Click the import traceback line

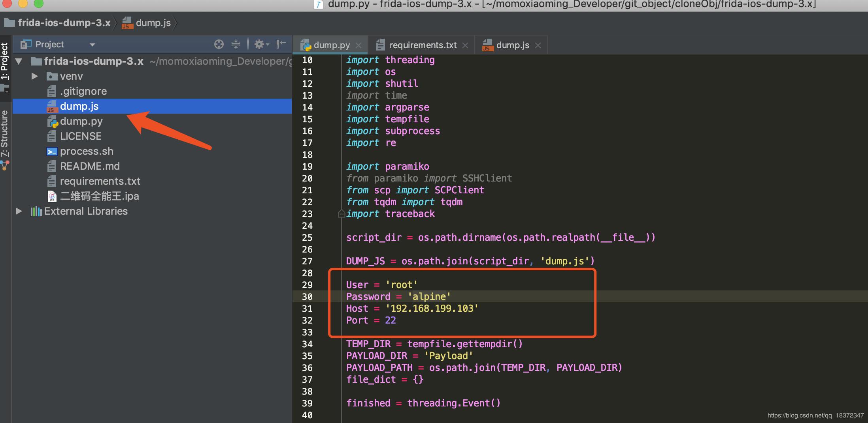pyautogui.click(x=390, y=214)
